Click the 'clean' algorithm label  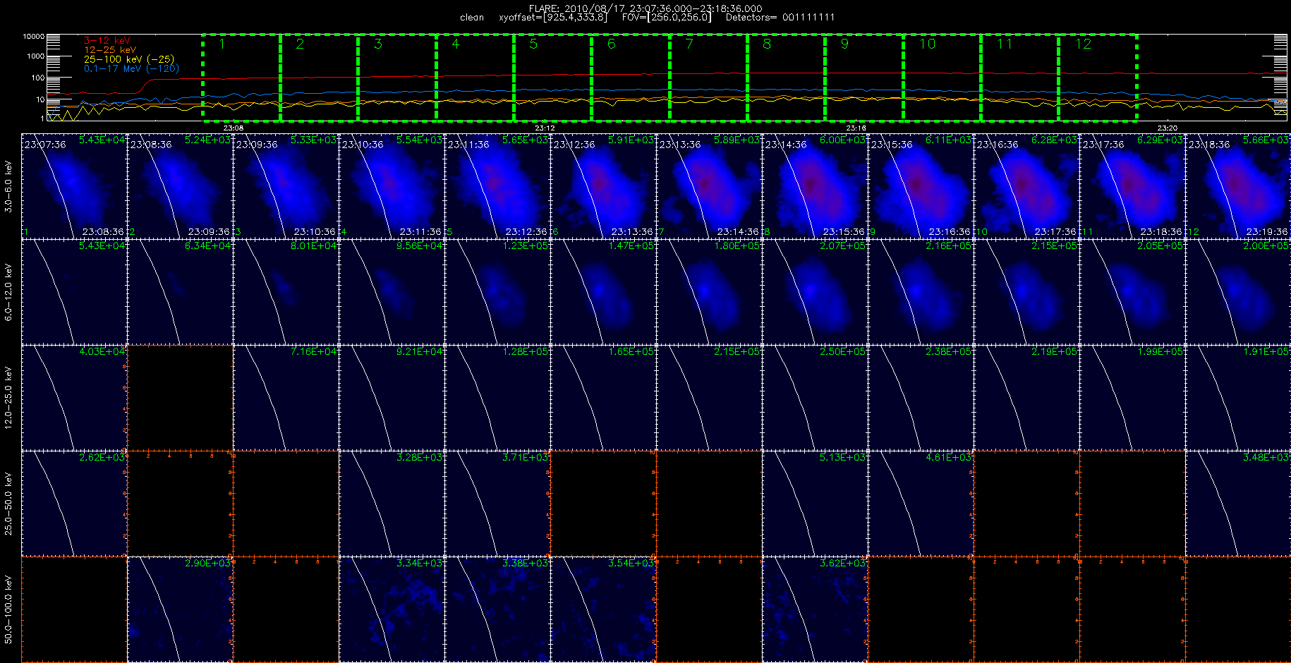(472, 18)
